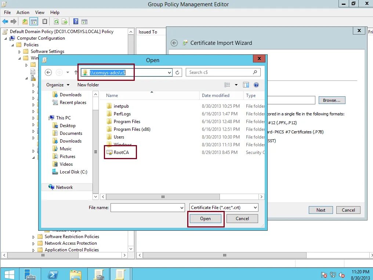Open the Help menu
Image resolution: width=373 pixels, height=280 pixels.
[55, 12]
